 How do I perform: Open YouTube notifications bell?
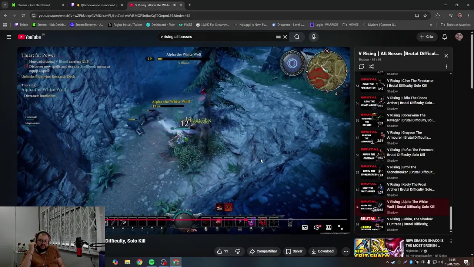445,37
